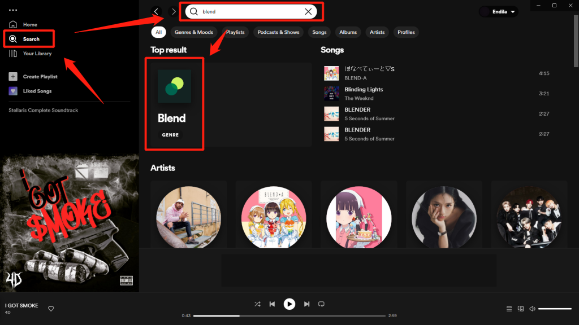Click the Blend genre icon artwork
This screenshot has width=579, height=325.
(x=174, y=86)
